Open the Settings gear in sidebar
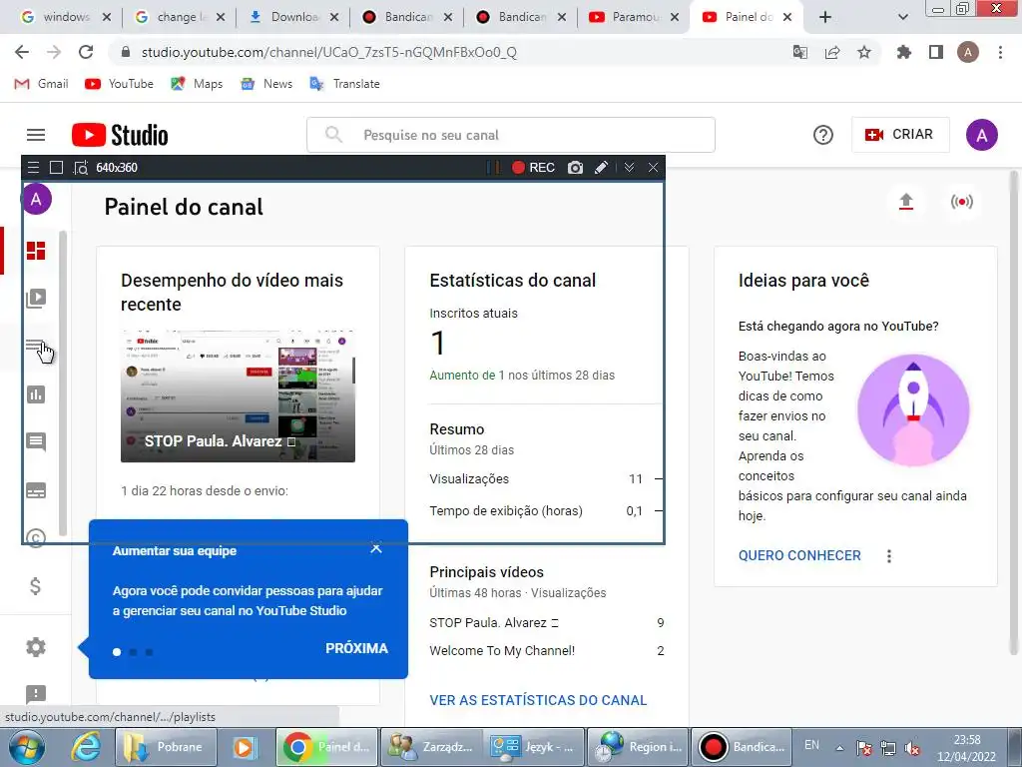1022x767 pixels. point(36,647)
